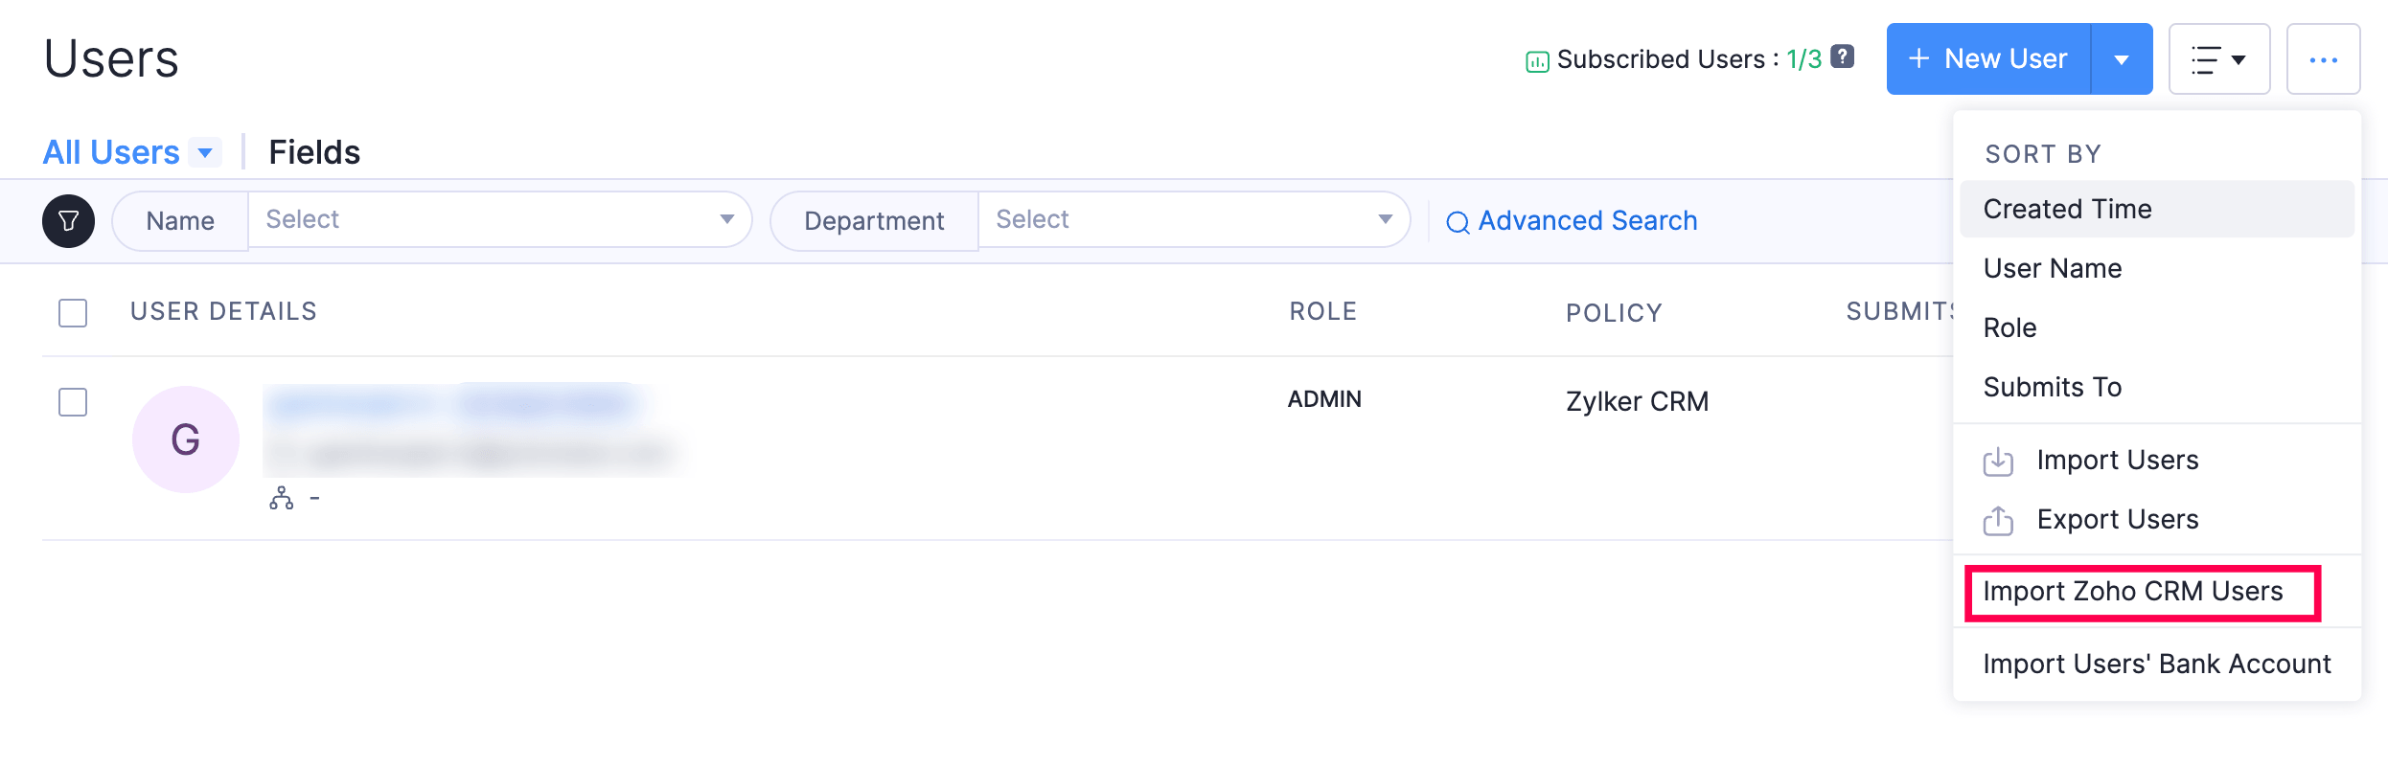Click the user avatar thumbnail marked G

[x=185, y=439]
